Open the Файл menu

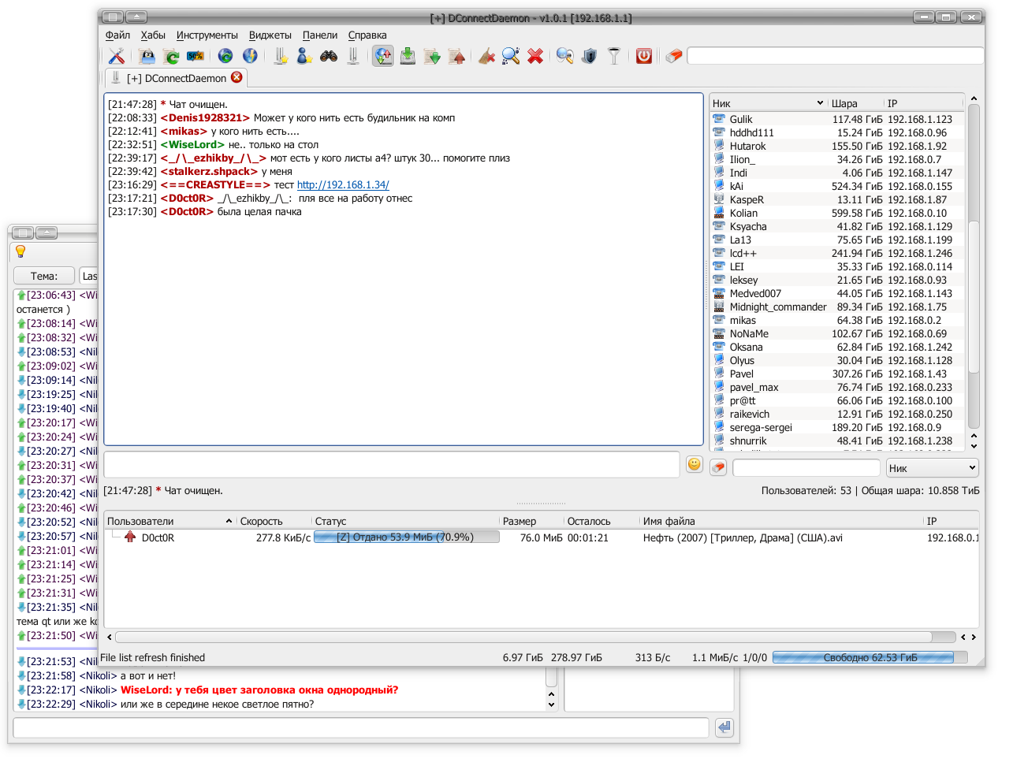(117, 35)
